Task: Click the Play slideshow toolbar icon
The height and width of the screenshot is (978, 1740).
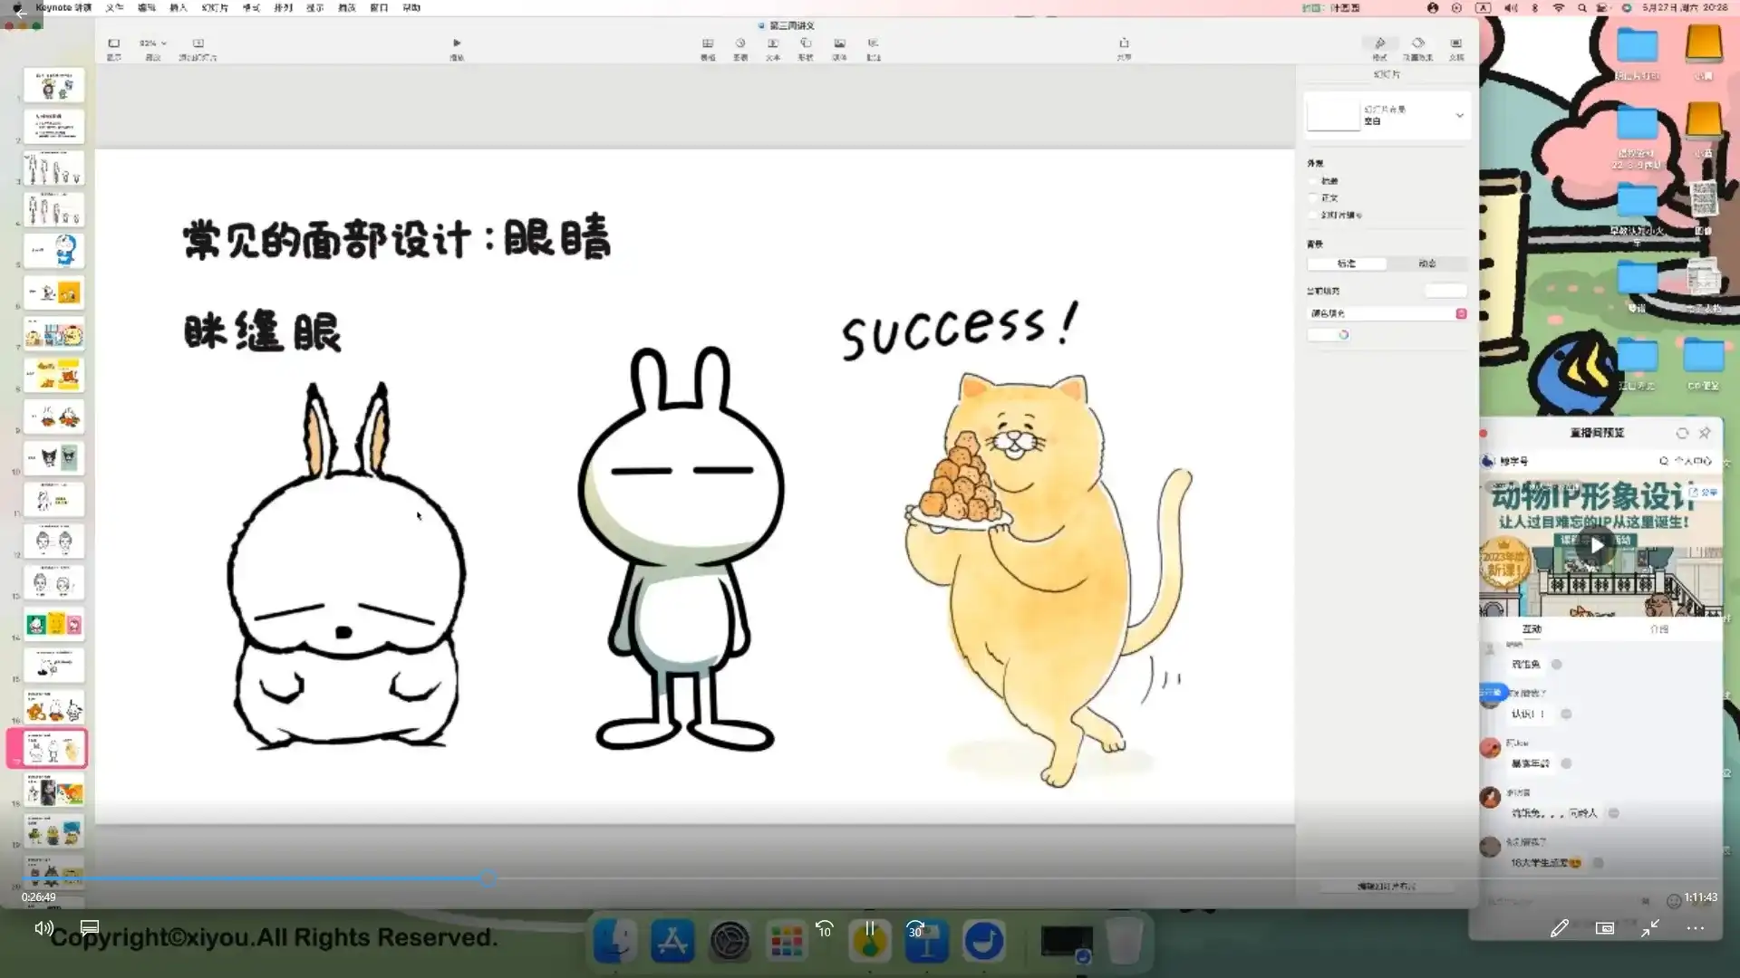Action: tap(457, 43)
